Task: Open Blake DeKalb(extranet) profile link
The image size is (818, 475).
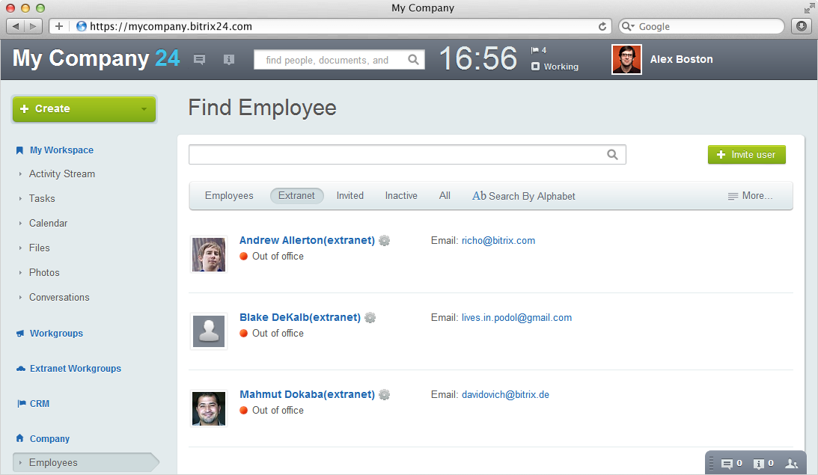Action: click(300, 317)
